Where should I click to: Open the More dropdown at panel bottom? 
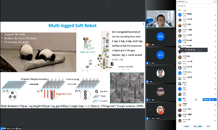click(x=209, y=126)
